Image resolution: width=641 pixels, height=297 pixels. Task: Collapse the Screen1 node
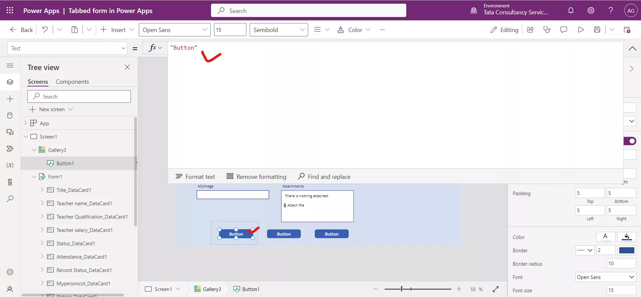pyautogui.click(x=26, y=136)
